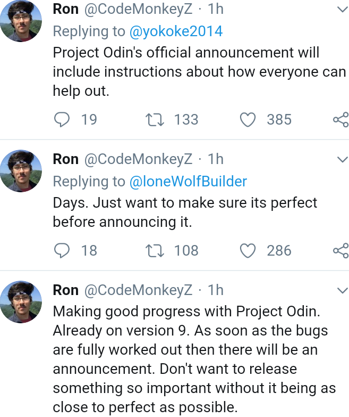Reply to the tweet with 19 comments
Image resolution: width=349 pixels, height=417 pixels.
click(x=62, y=119)
